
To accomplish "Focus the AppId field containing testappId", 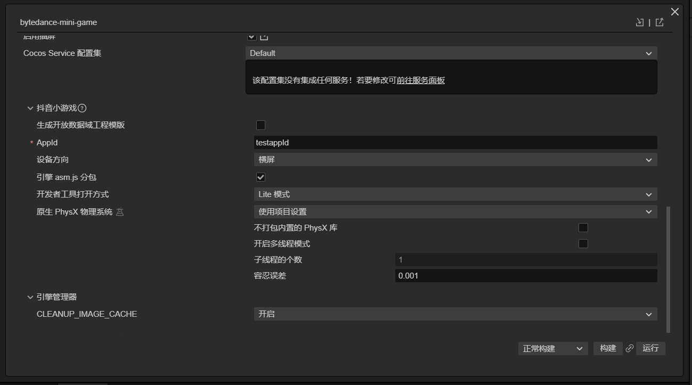I will 455,143.
